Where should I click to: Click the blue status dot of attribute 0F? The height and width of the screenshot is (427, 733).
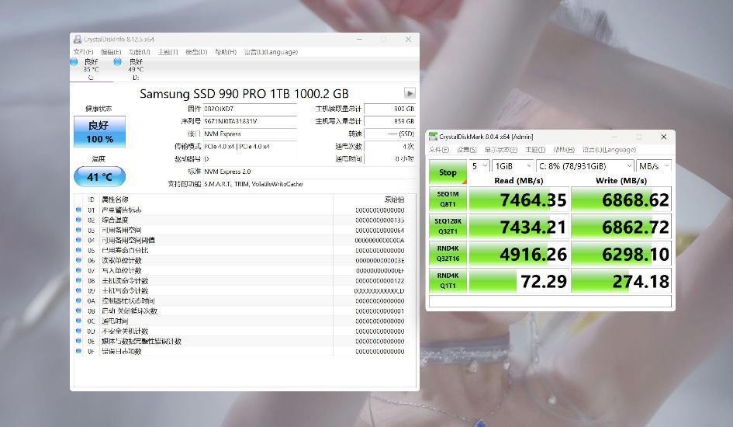pyautogui.click(x=78, y=351)
